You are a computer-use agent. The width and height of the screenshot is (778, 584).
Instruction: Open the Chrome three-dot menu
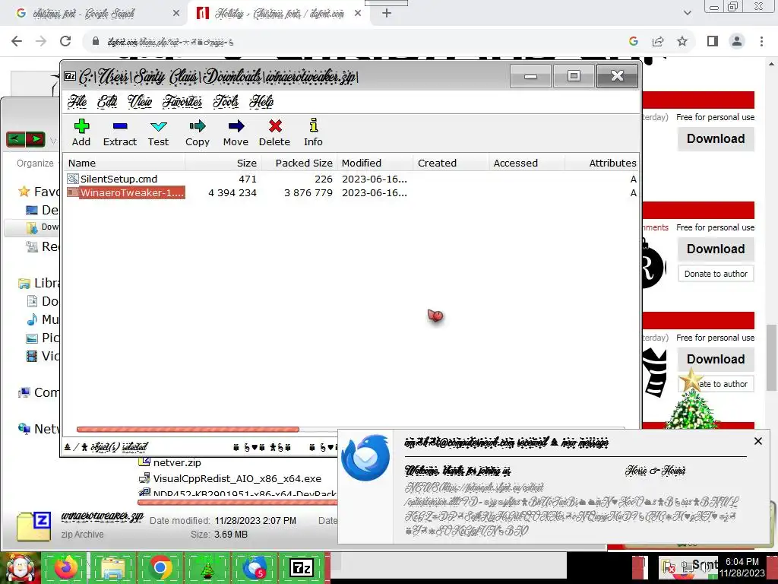click(x=761, y=41)
